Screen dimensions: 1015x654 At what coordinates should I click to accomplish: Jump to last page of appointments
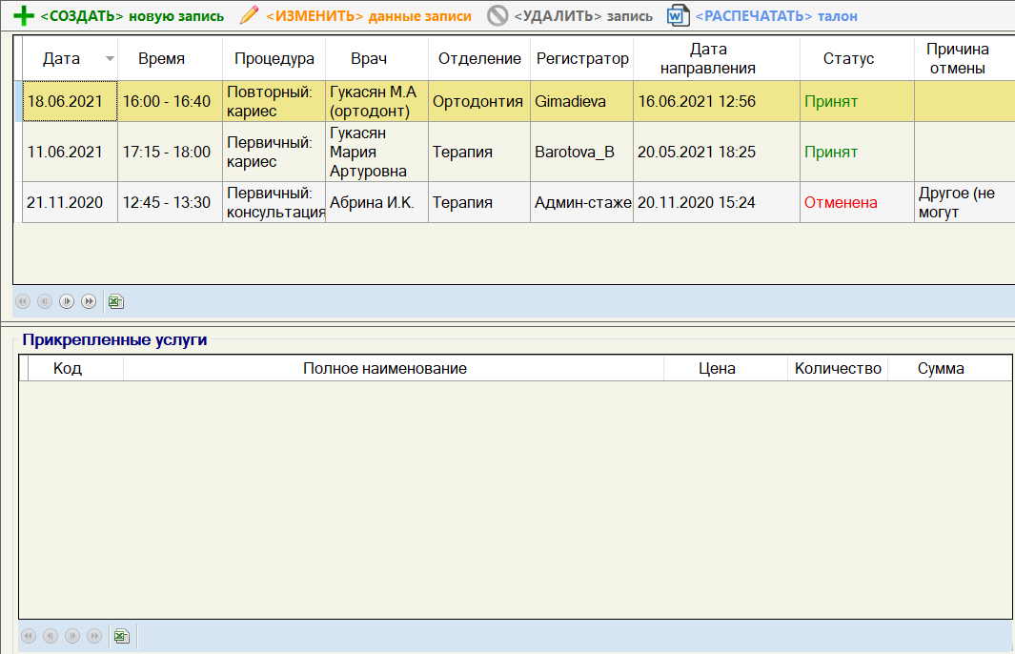89,301
